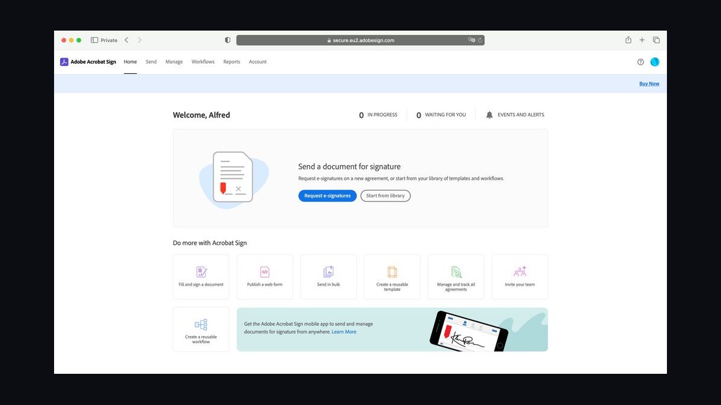This screenshot has width=721, height=405.
Task: Open the user profile avatar
Action: [x=655, y=62]
